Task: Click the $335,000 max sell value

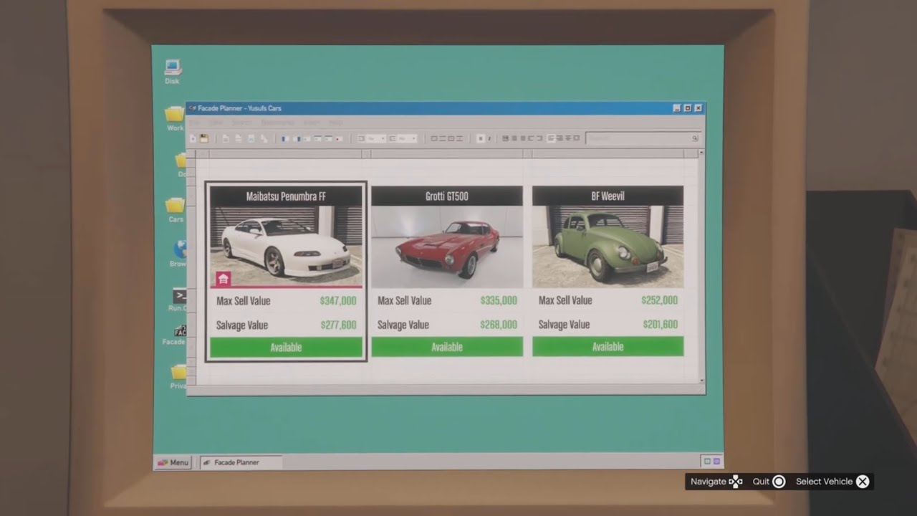Action: click(x=499, y=301)
